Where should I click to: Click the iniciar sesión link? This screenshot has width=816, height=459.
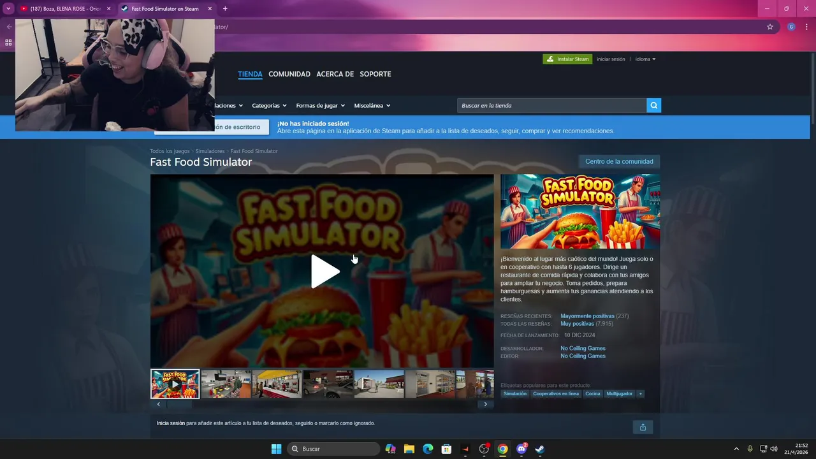coord(611,59)
